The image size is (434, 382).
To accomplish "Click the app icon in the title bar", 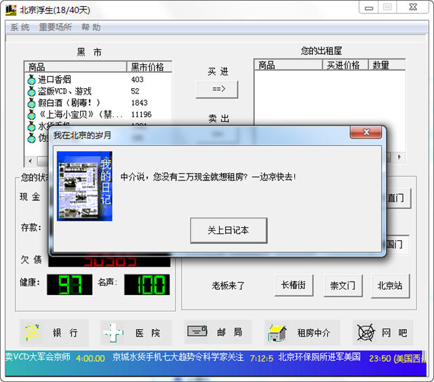I will 11,9.
